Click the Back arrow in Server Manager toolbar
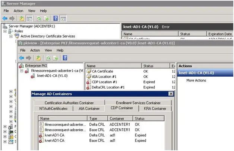Screen dimensions: 234x151 pos(5,18)
